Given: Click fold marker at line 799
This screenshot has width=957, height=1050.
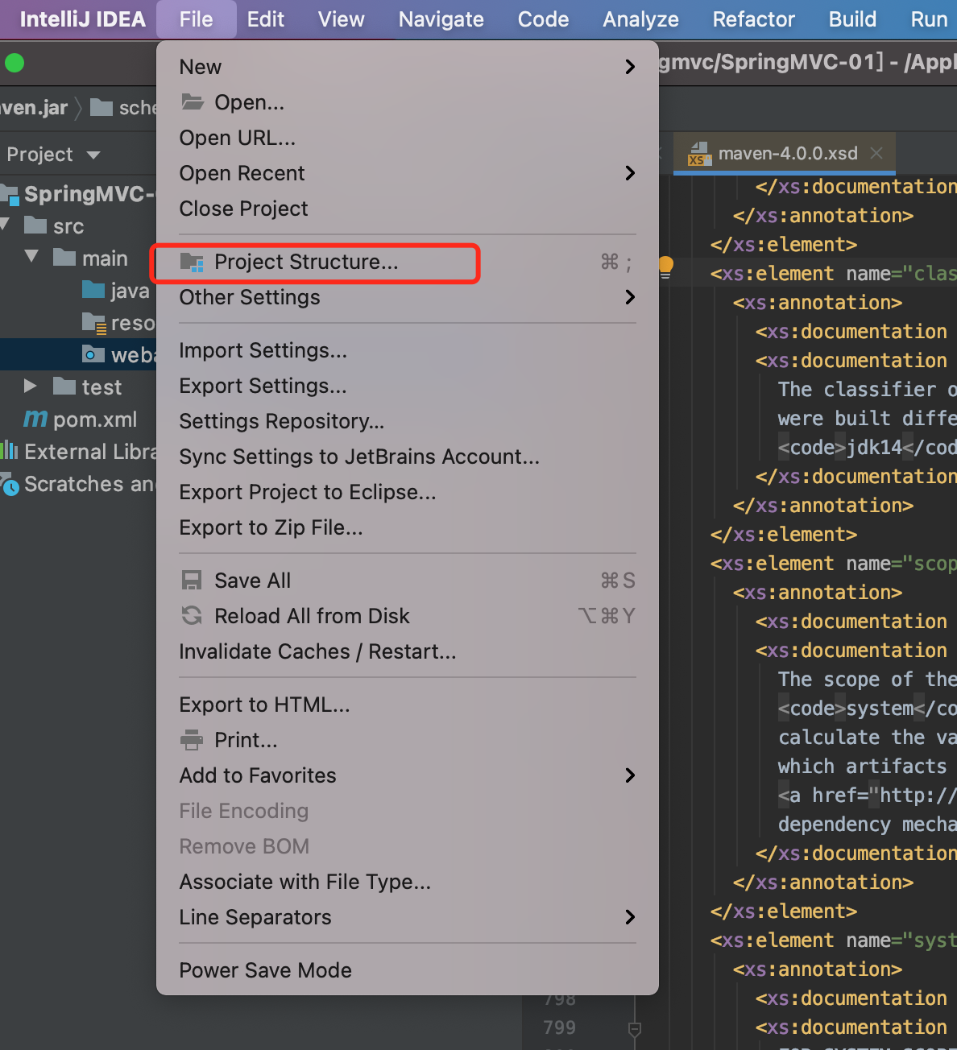Looking at the screenshot, I should point(635,1030).
